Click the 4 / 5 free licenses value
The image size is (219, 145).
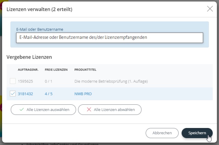pyautogui.click(x=50, y=93)
